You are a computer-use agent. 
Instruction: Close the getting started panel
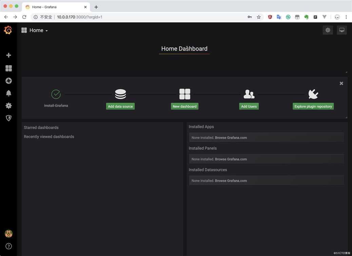[x=341, y=83]
